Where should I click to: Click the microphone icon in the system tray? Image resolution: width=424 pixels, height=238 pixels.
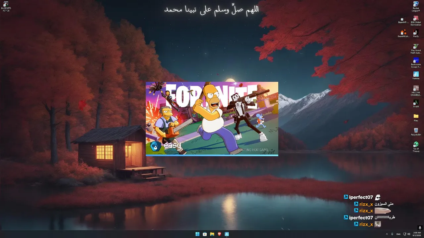(392, 234)
